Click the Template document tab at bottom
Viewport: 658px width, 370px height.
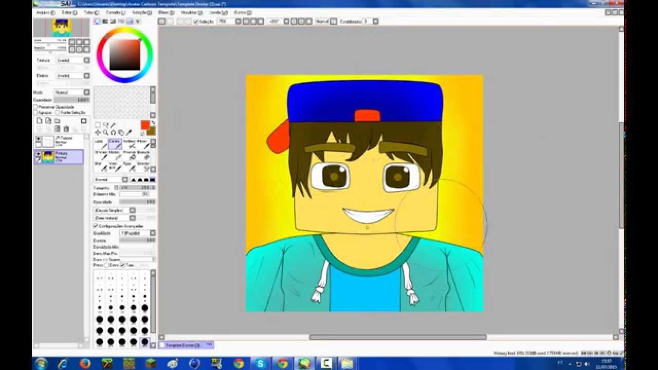tap(187, 345)
